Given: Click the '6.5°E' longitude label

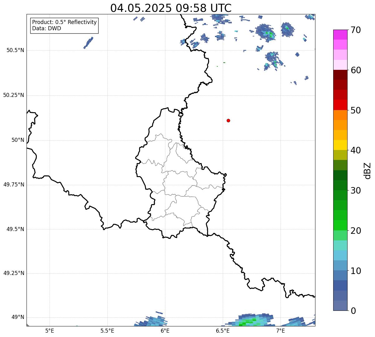Looking at the screenshot, I should (x=223, y=331).
